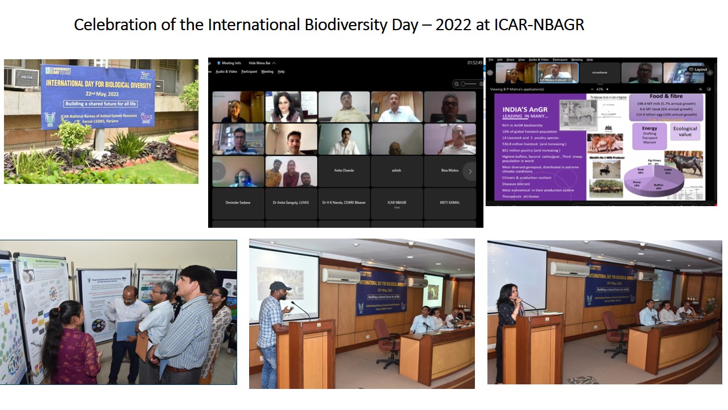Click the zoom-out magnifier in grid view
The width and height of the screenshot is (728, 410).
coord(457,84)
